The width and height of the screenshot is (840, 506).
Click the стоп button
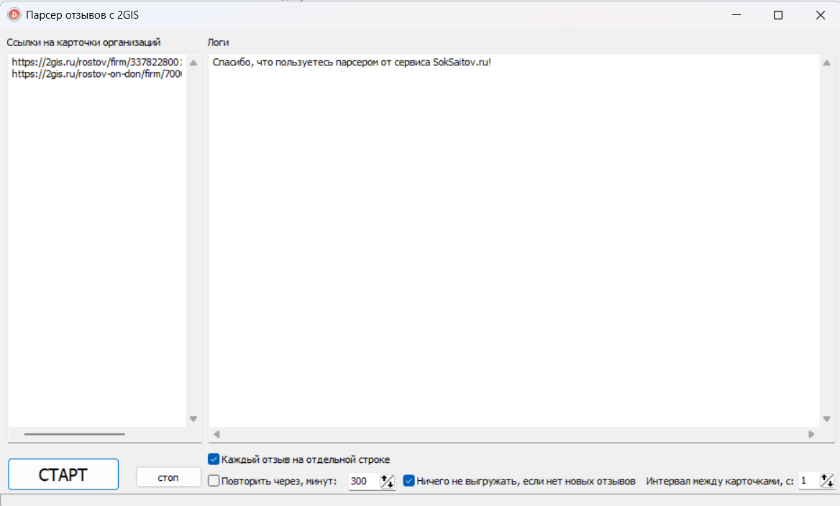pyautogui.click(x=168, y=477)
